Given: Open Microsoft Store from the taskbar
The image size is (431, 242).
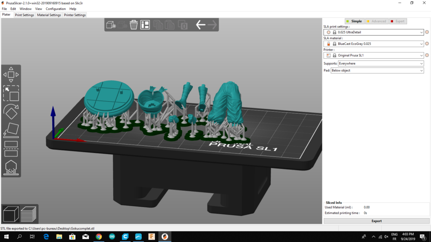Looking at the screenshot, I should [x=72, y=237].
